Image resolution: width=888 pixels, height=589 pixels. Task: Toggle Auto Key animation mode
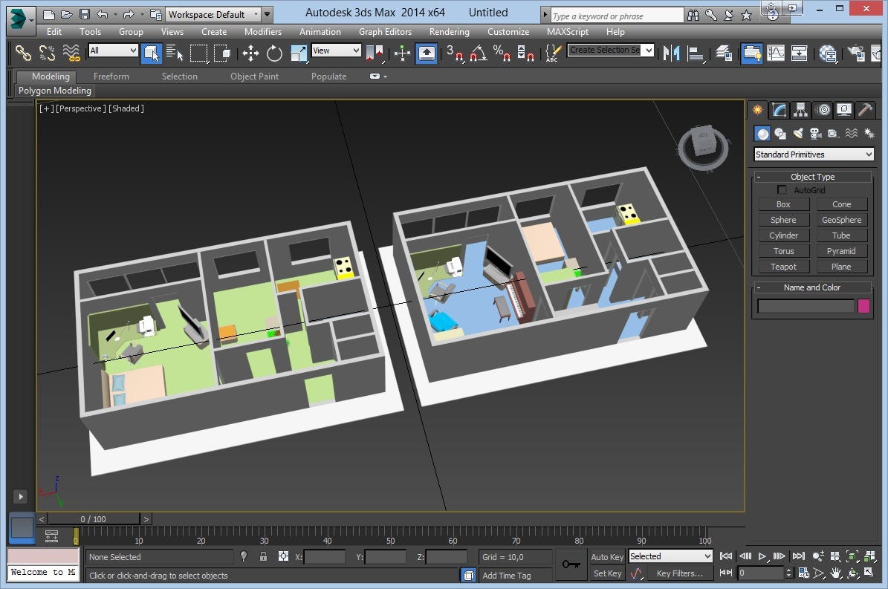(607, 557)
